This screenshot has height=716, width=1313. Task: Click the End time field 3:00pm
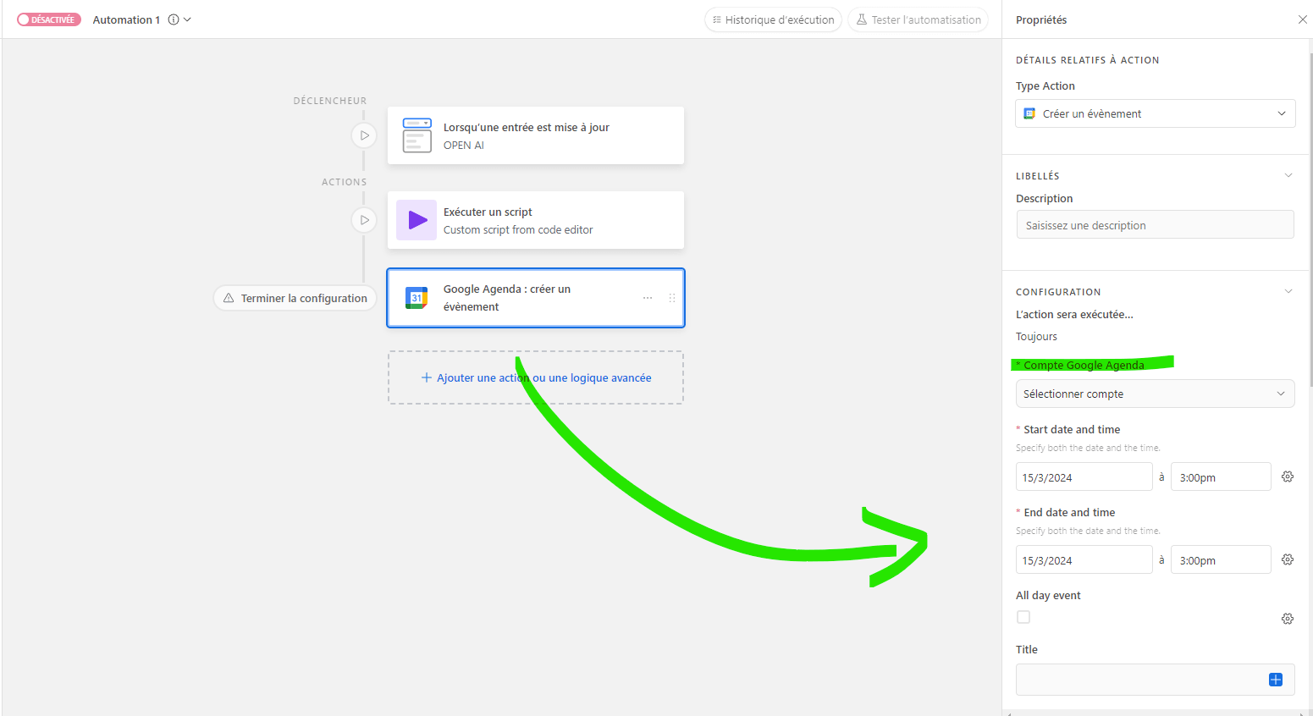tap(1221, 560)
